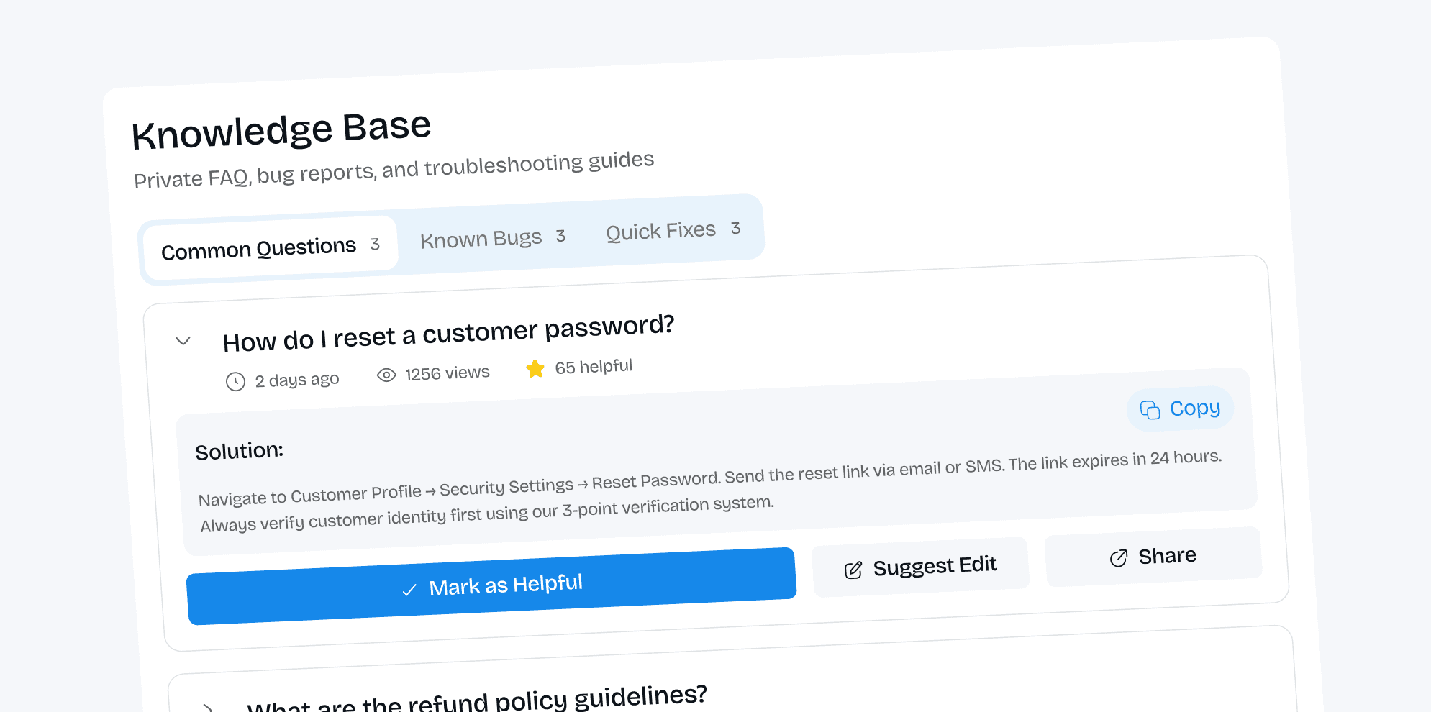The width and height of the screenshot is (1431, 712).
Task: Click the yellow star helpful icon
Action: point(535,369)
